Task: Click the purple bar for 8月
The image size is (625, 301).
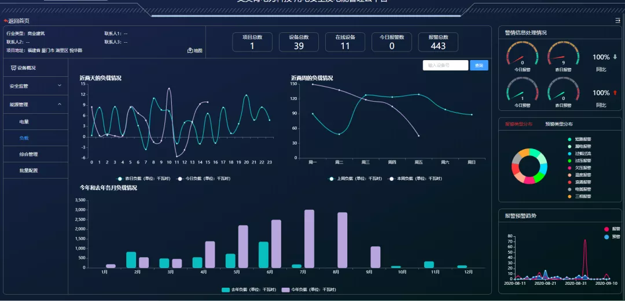Action: point(343,240)
